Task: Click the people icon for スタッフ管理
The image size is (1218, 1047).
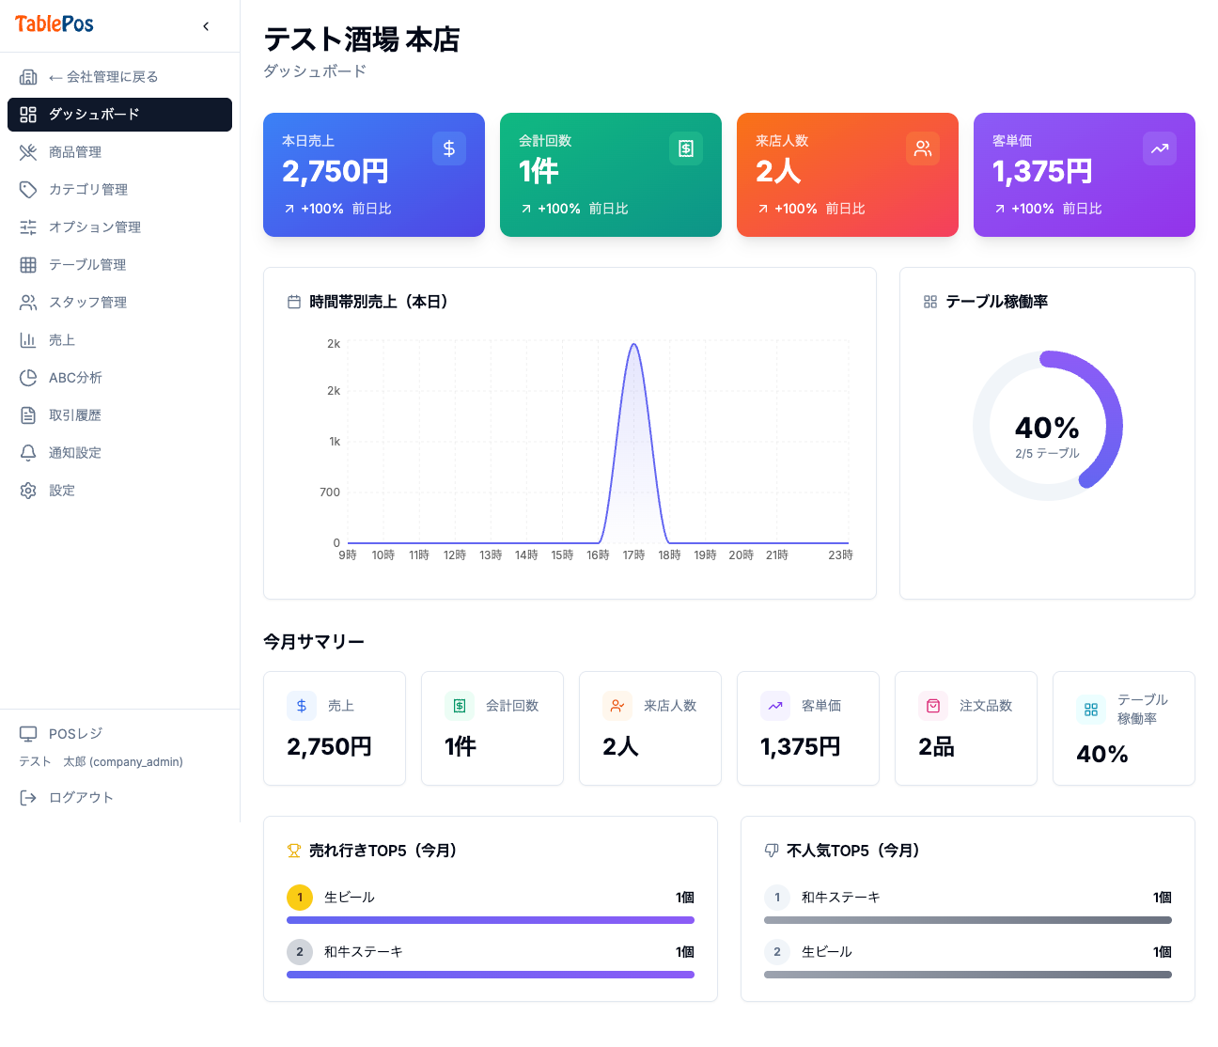Action: click(28, 303)
